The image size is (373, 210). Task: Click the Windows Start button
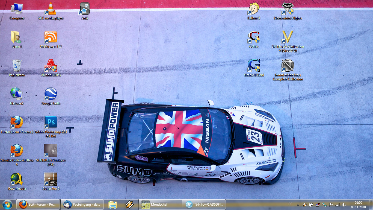point(7,204)
